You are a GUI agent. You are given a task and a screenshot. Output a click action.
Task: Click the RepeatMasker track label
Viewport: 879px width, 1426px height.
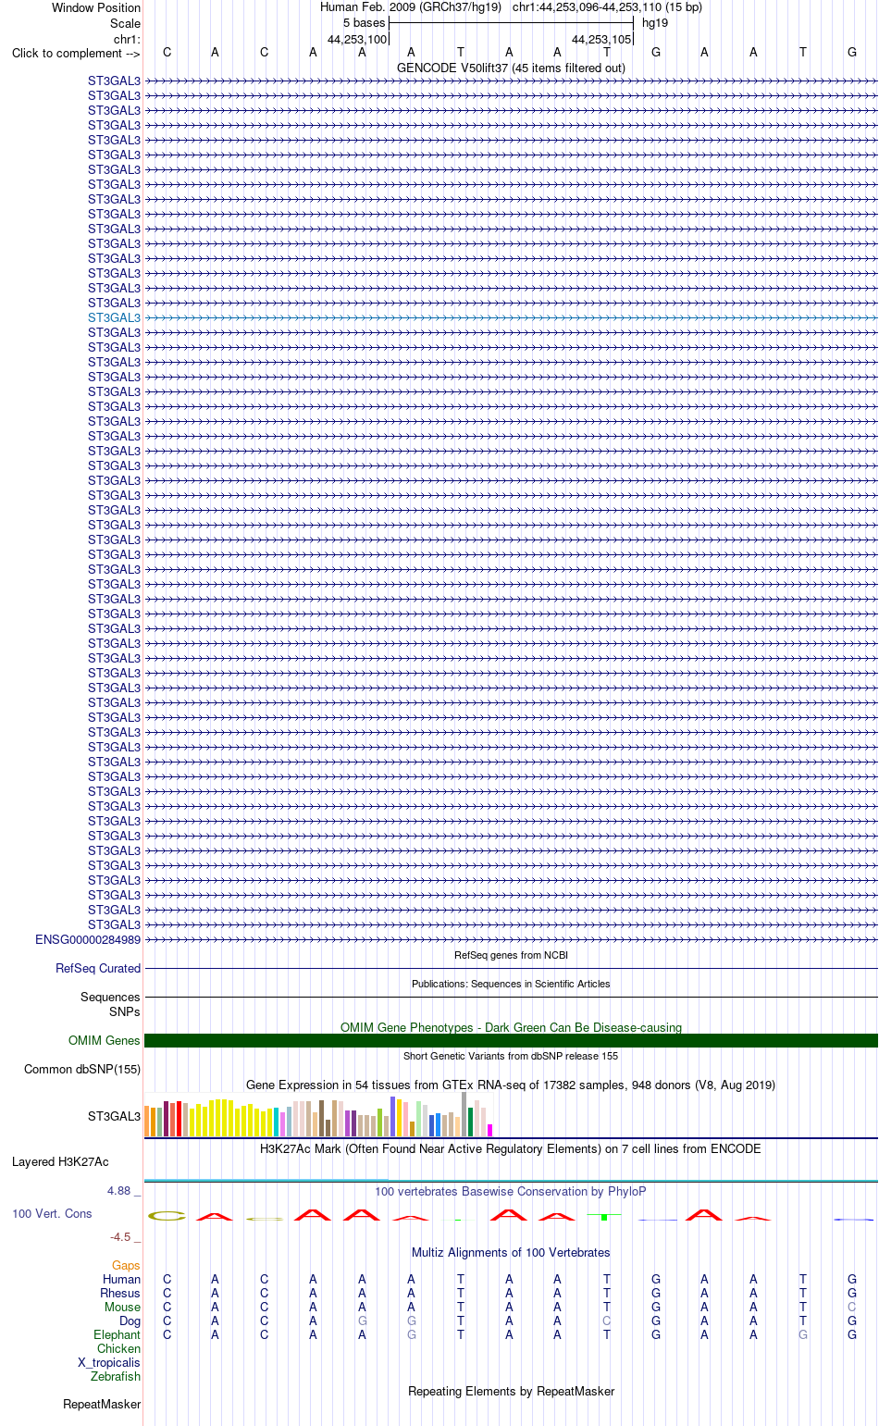point(102,1404)
